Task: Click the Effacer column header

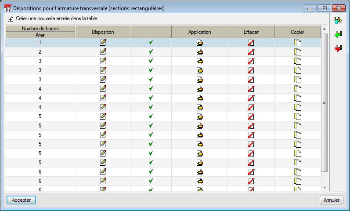Action: (x=251, y=32)
